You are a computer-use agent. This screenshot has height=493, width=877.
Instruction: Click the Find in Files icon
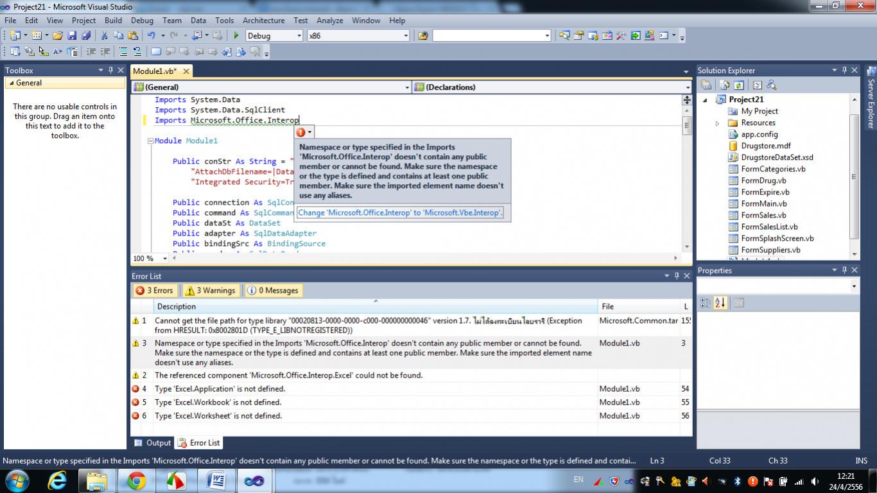coord(423,36)
